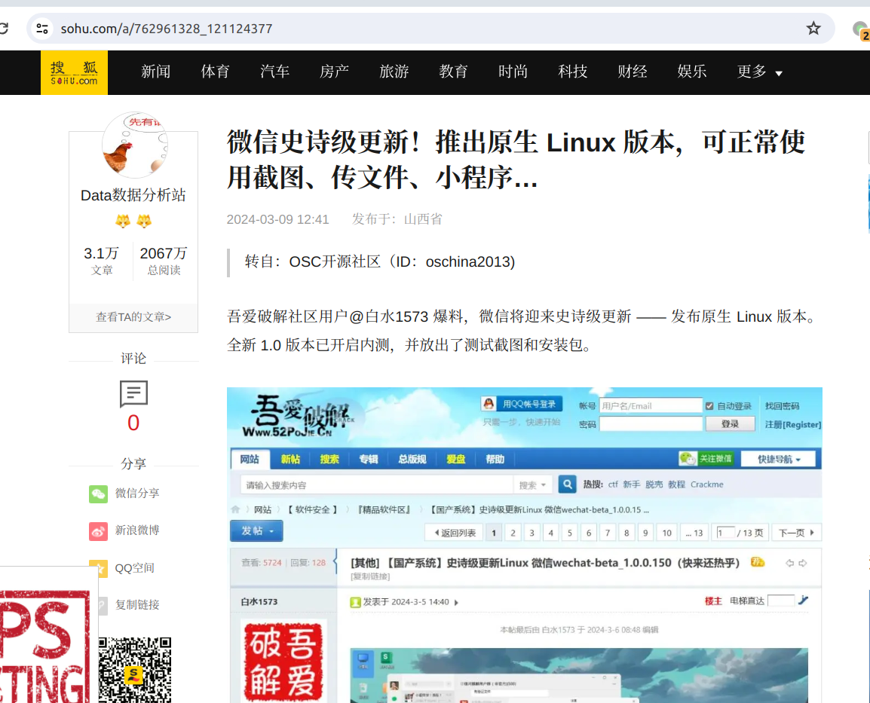Click the comment icon

click(x=133, y=393)
